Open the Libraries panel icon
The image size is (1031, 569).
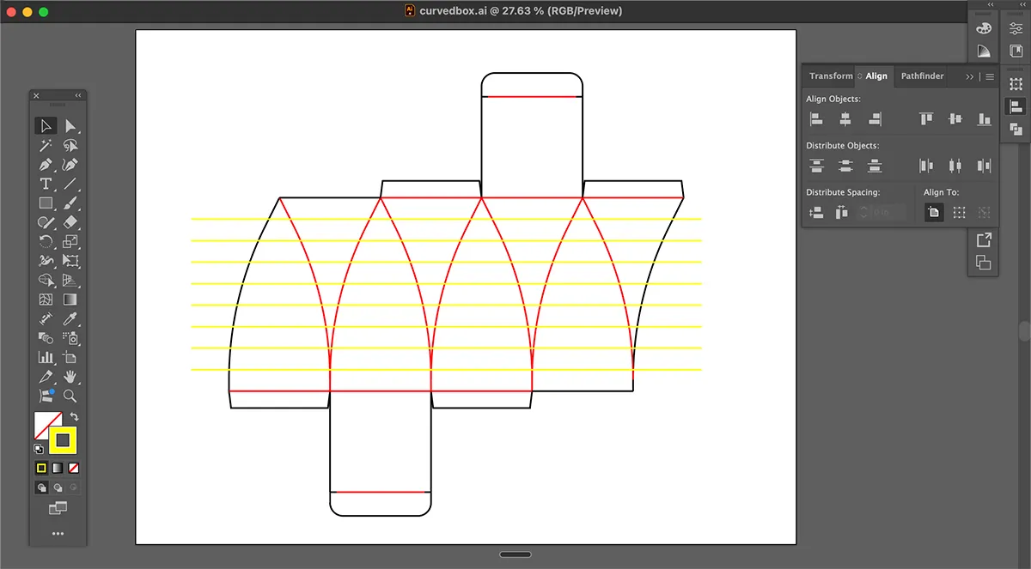(x=1016, y=51)
